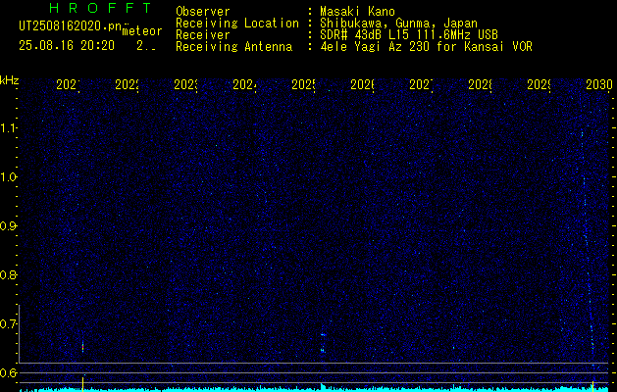This screenshot has width=617, height=392.
Task: Click the 2030 time marker
Action: coord(598,84)
